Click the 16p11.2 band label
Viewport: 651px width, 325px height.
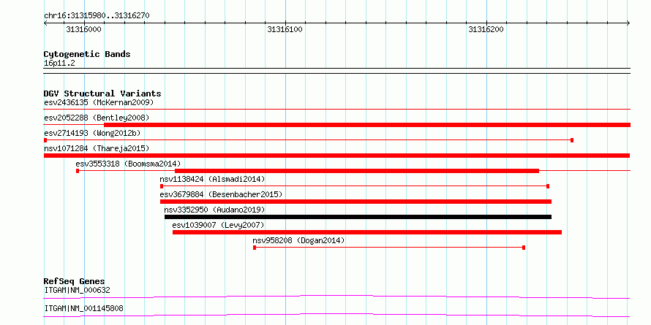tap(59, 64)
